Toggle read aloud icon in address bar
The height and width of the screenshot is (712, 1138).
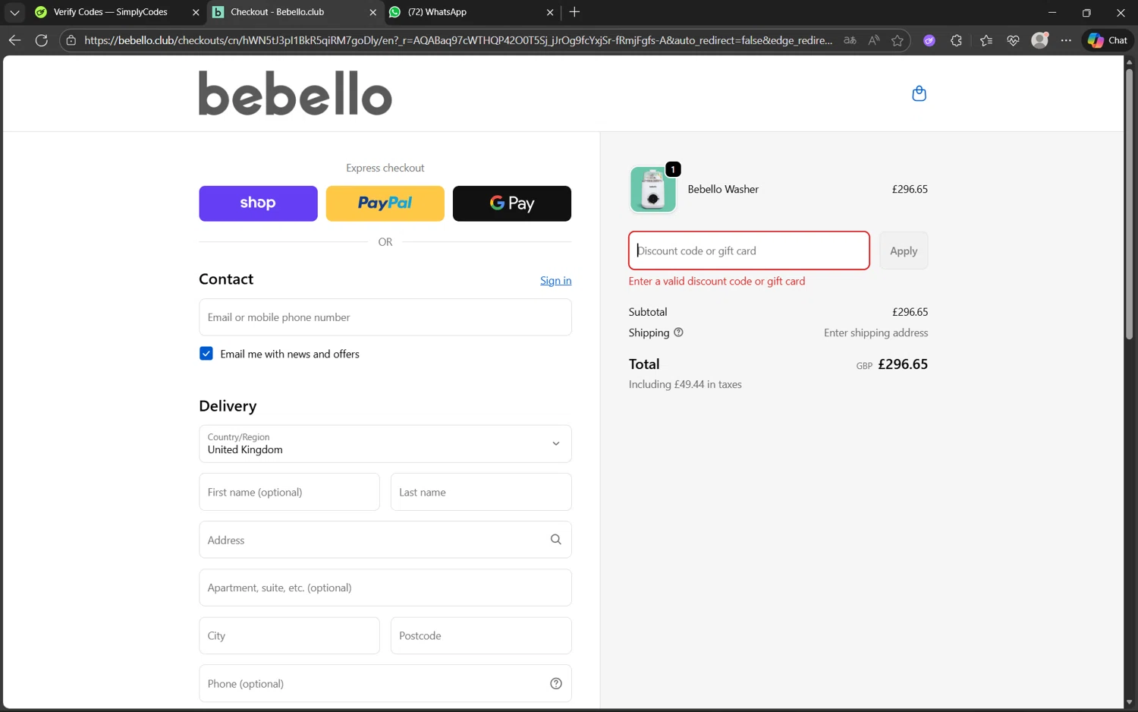tap(874, 40)
